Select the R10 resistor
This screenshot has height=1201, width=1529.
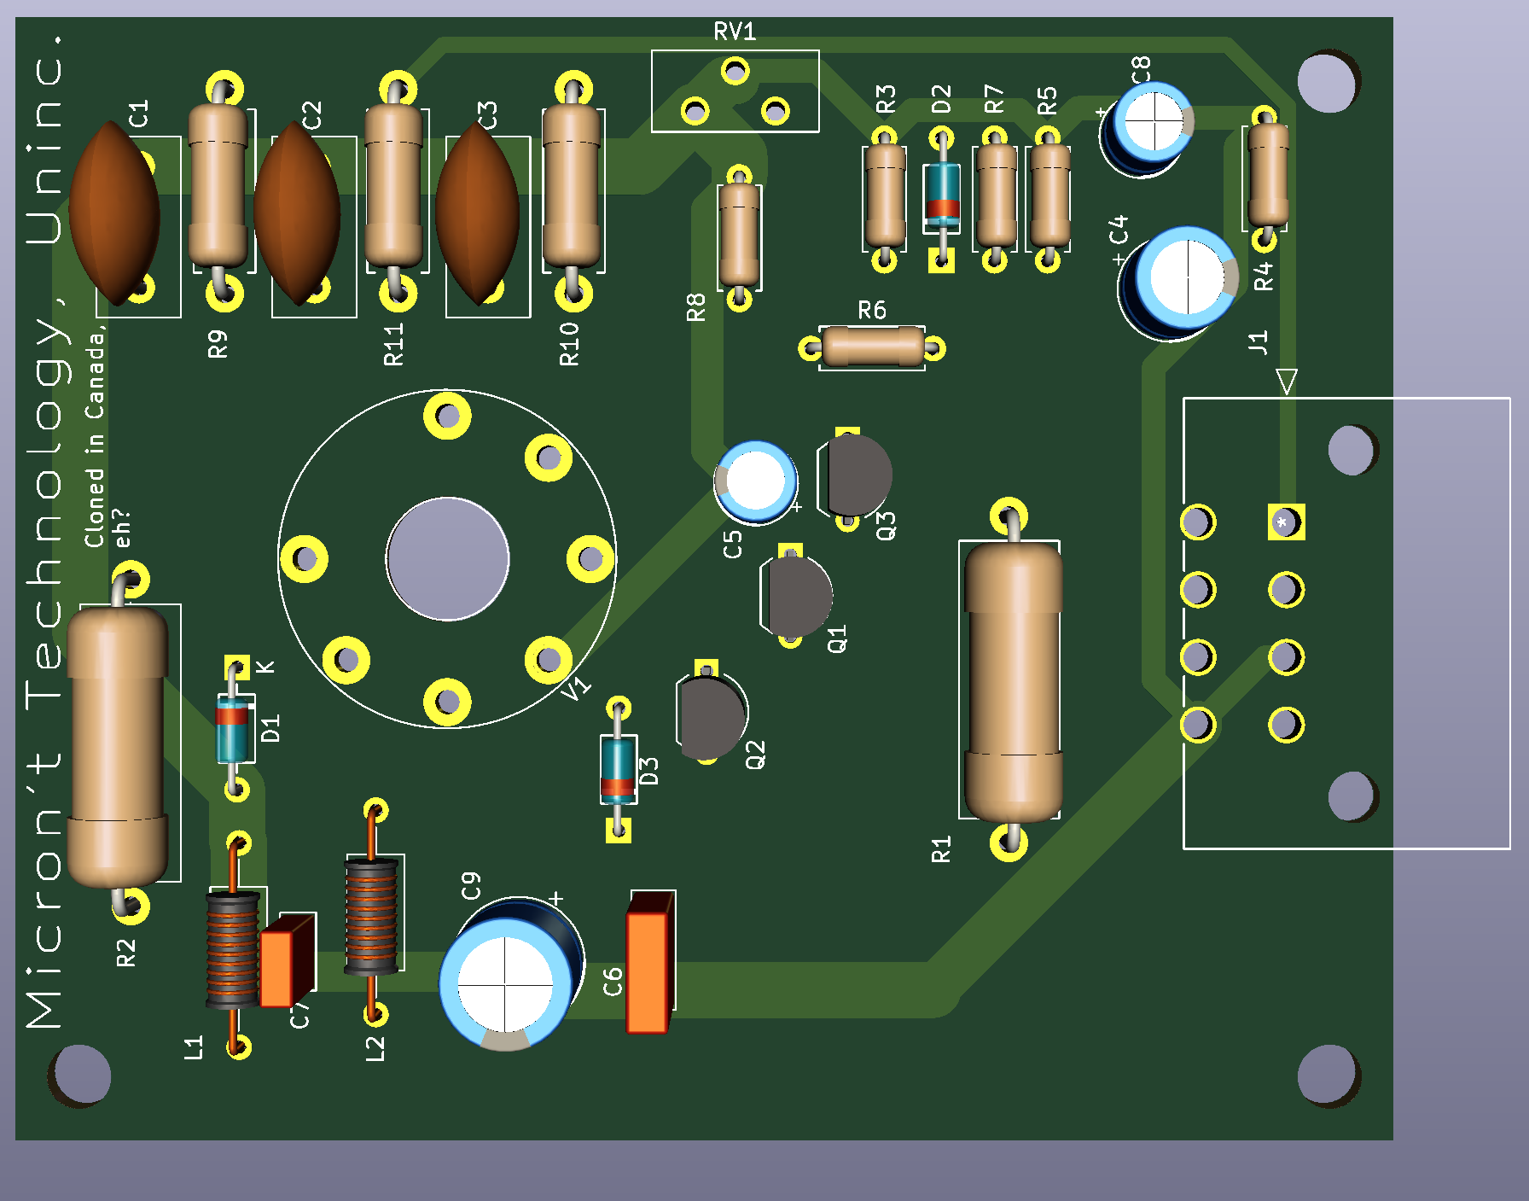click(571, 185)
